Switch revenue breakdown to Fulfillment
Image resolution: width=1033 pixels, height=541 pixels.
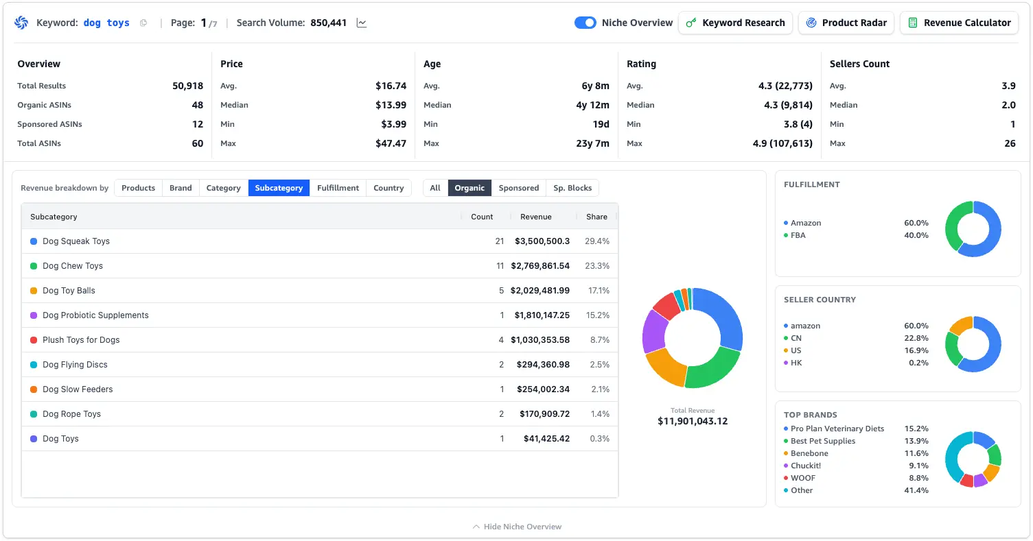coord(338,188)
